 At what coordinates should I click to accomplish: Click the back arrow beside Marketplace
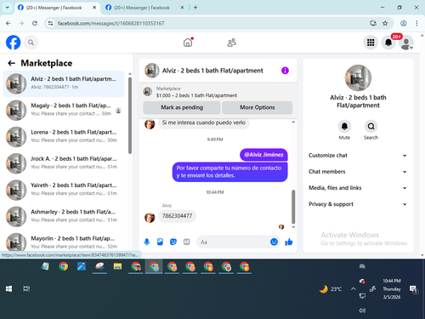11,63
